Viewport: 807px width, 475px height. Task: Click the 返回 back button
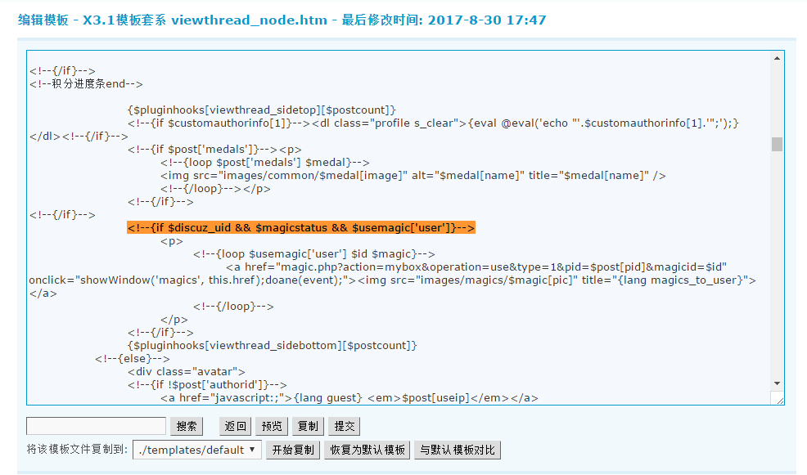(x=235, y=426)
